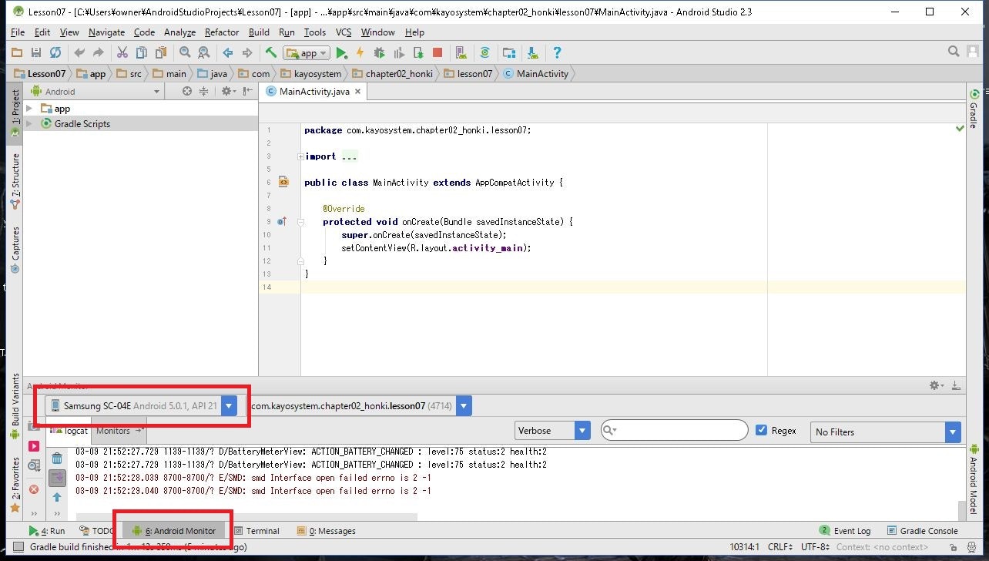Click the Apply Changes lightning icon
989x561 pixels.
(360, 52)
